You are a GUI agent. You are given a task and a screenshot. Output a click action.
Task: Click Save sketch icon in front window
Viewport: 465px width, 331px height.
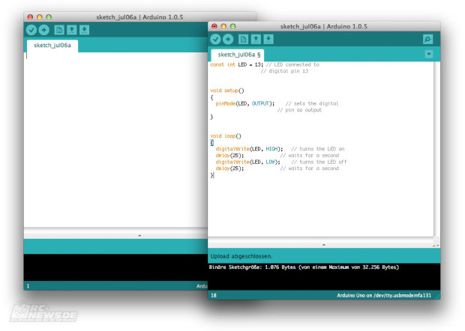point(268,39)
